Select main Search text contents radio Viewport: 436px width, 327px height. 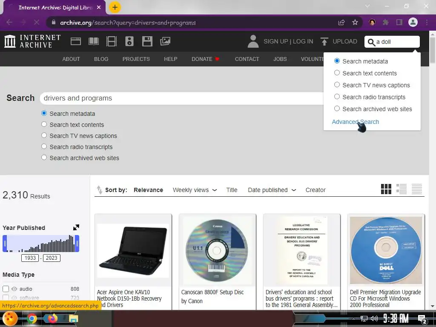tap(44, 124)
